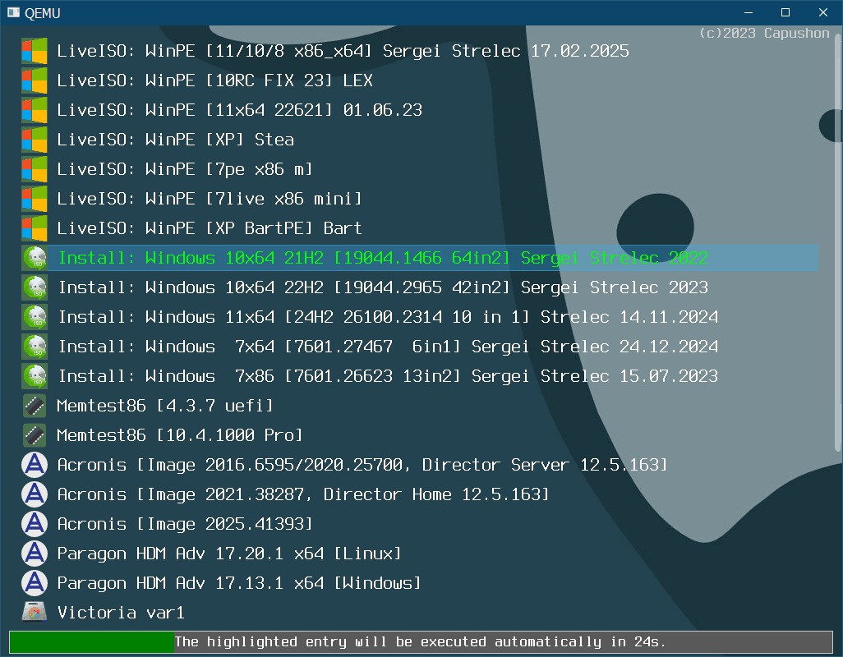Viewport: 843px width, 657px height.
Task: Click ISO disc icon beside Windows 10x64 22H2
Action: tap(35, 287)
